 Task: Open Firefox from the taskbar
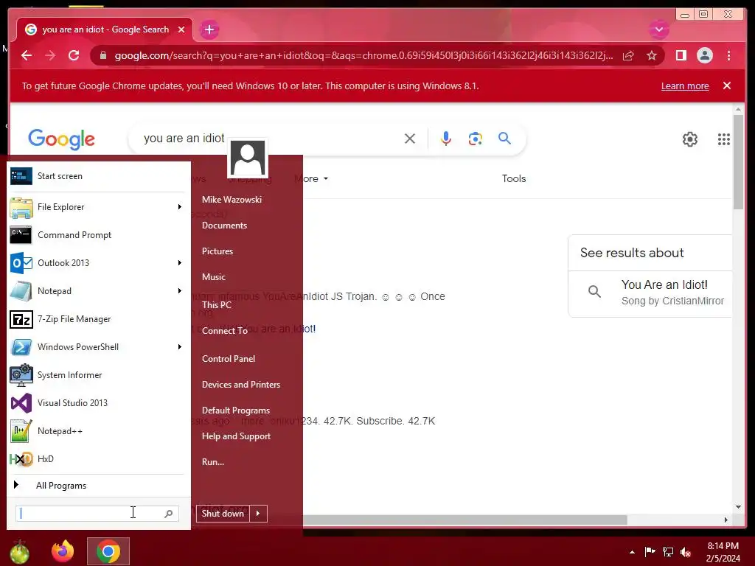click(x=63, y=551)
